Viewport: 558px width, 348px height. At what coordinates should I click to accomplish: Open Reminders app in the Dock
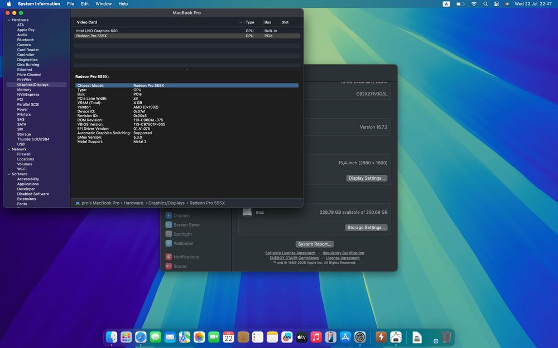pos(258,337)
